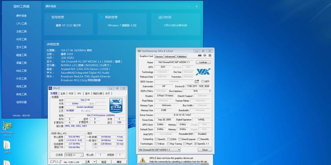Click the GPU-Z Name field value
The height and width of the screenshot is (165, 331).
click(174, 62)
